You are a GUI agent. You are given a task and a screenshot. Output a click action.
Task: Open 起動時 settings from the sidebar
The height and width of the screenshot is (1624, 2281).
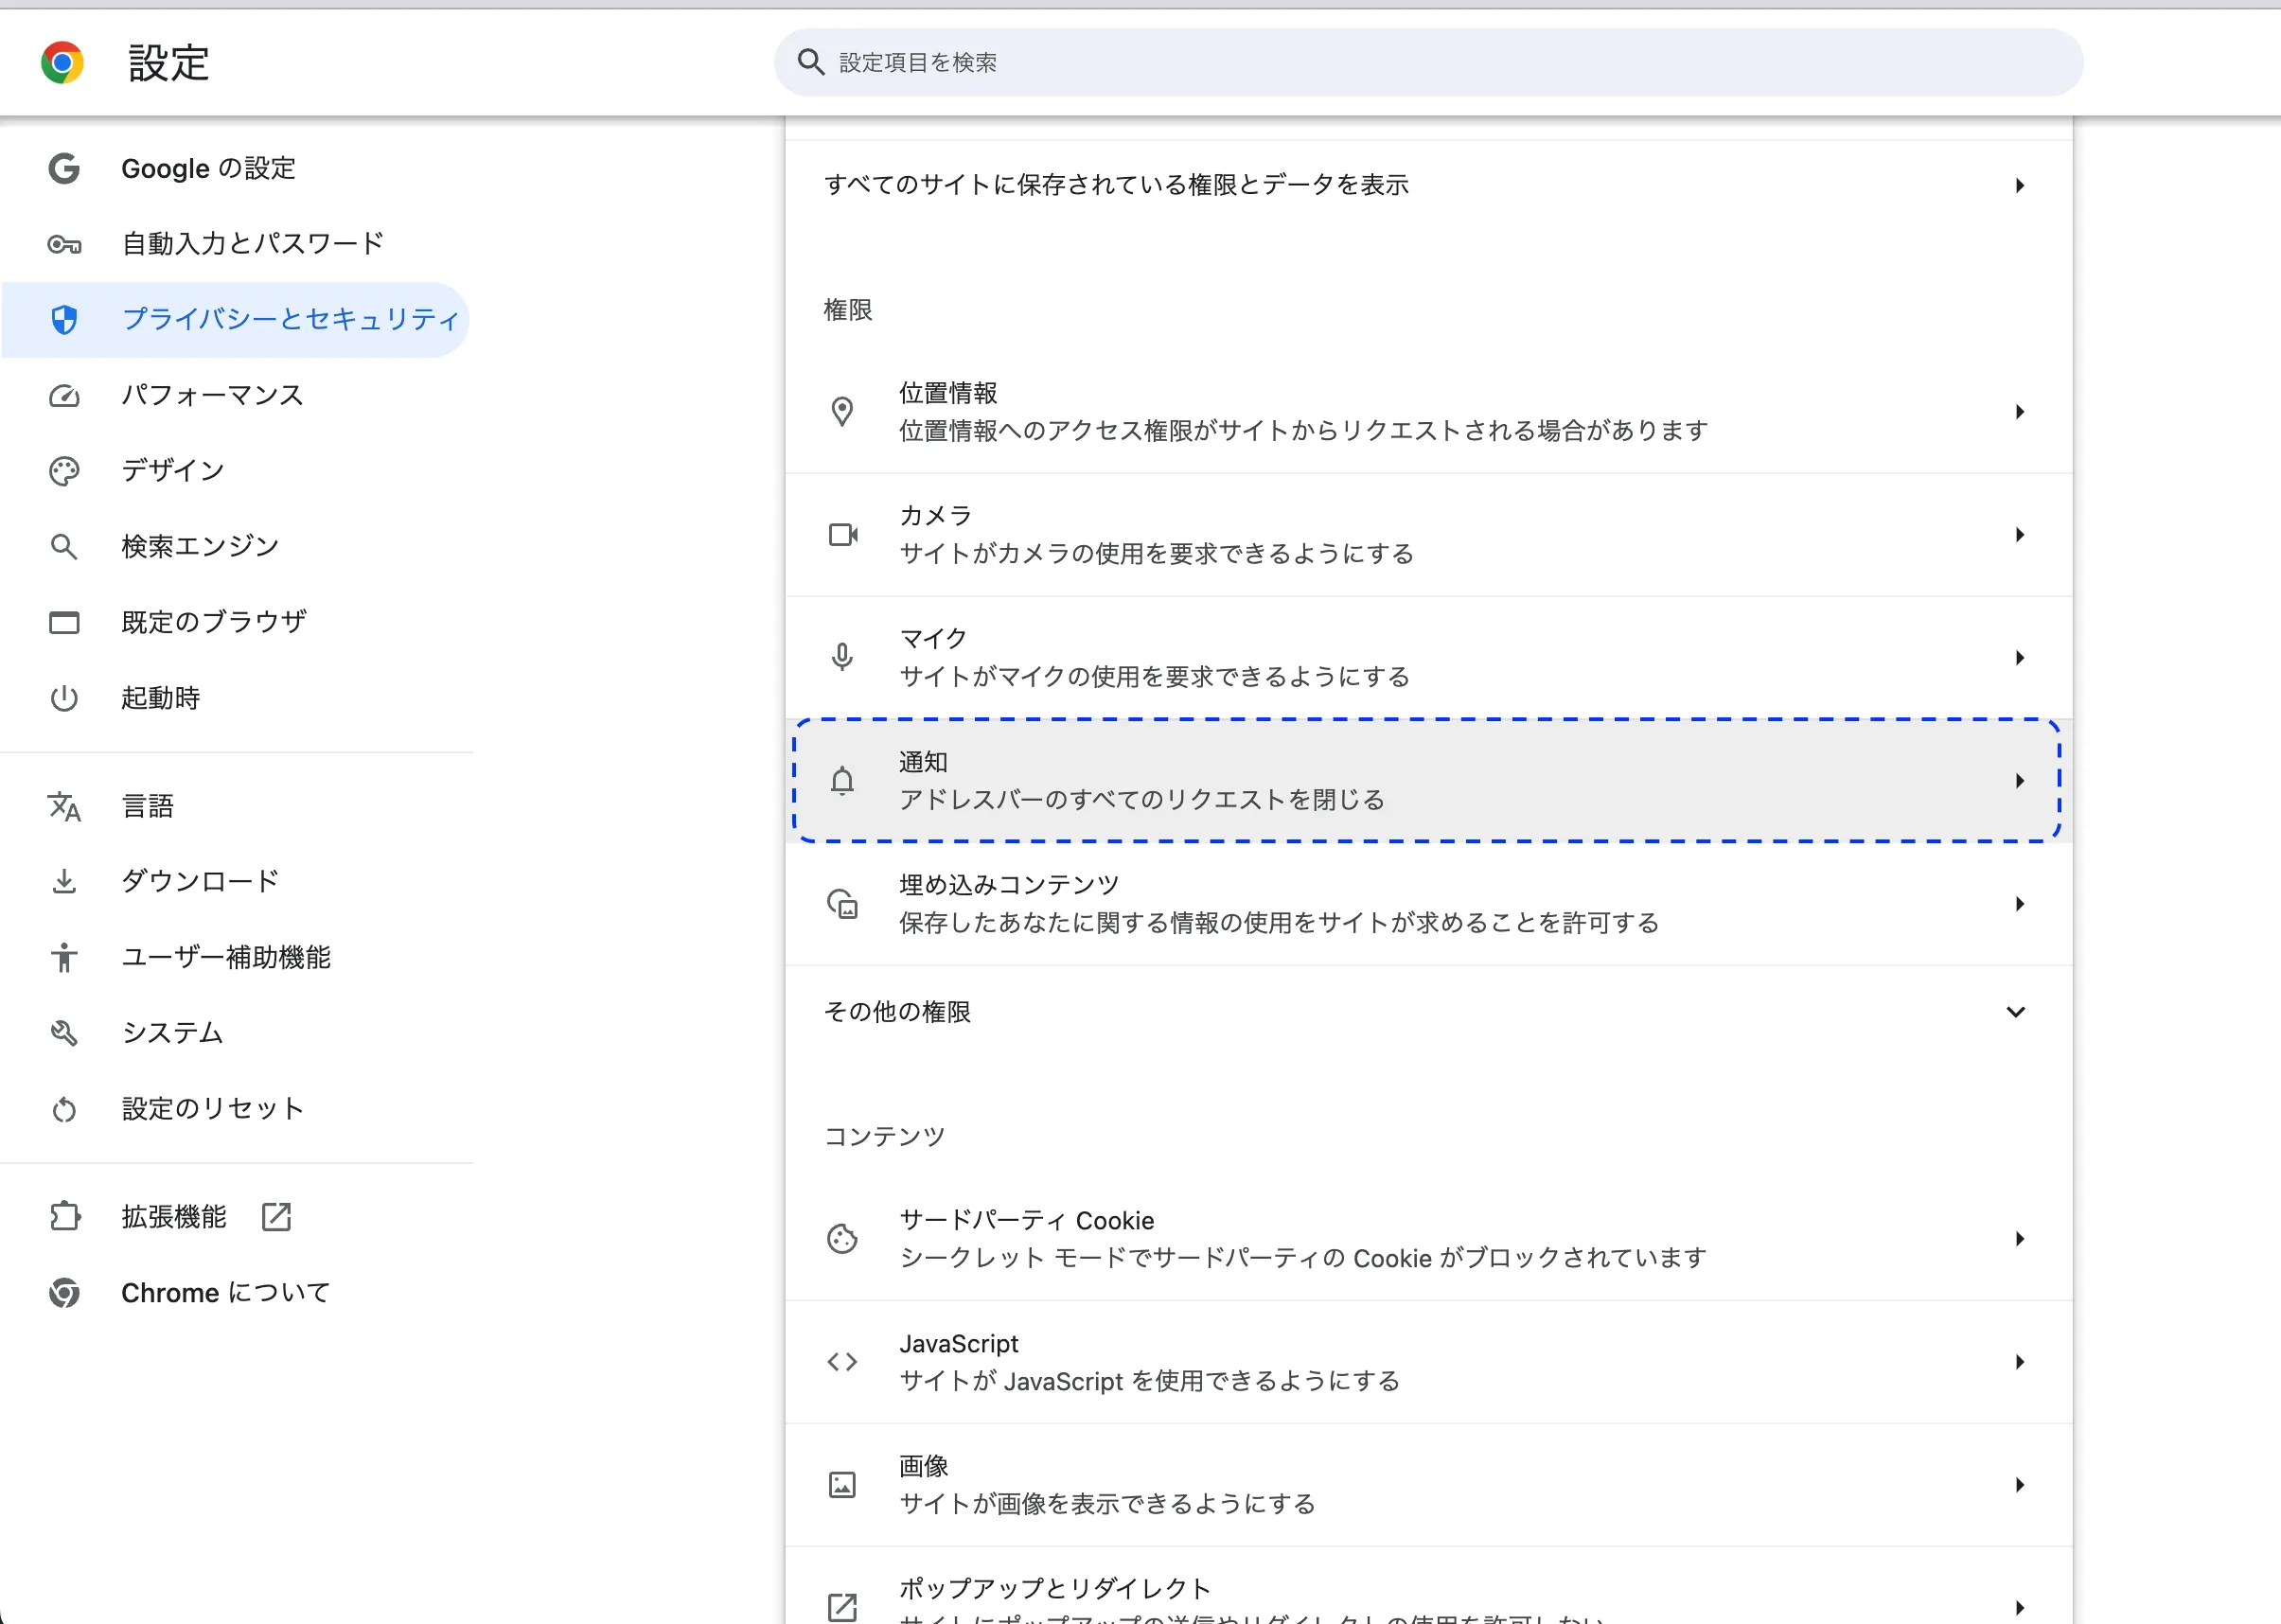point(236,698)
